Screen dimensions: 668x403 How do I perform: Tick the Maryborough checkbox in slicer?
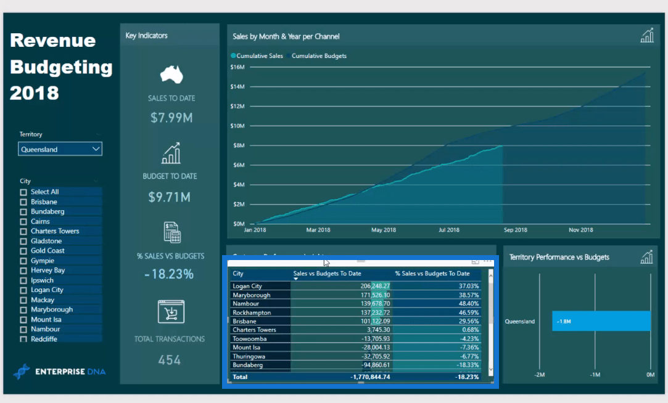[23, 310]
